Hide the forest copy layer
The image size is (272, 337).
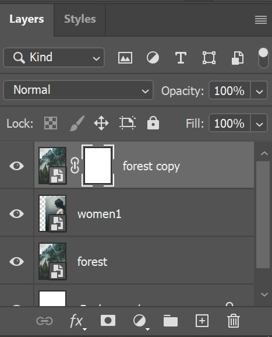(16, 166)
